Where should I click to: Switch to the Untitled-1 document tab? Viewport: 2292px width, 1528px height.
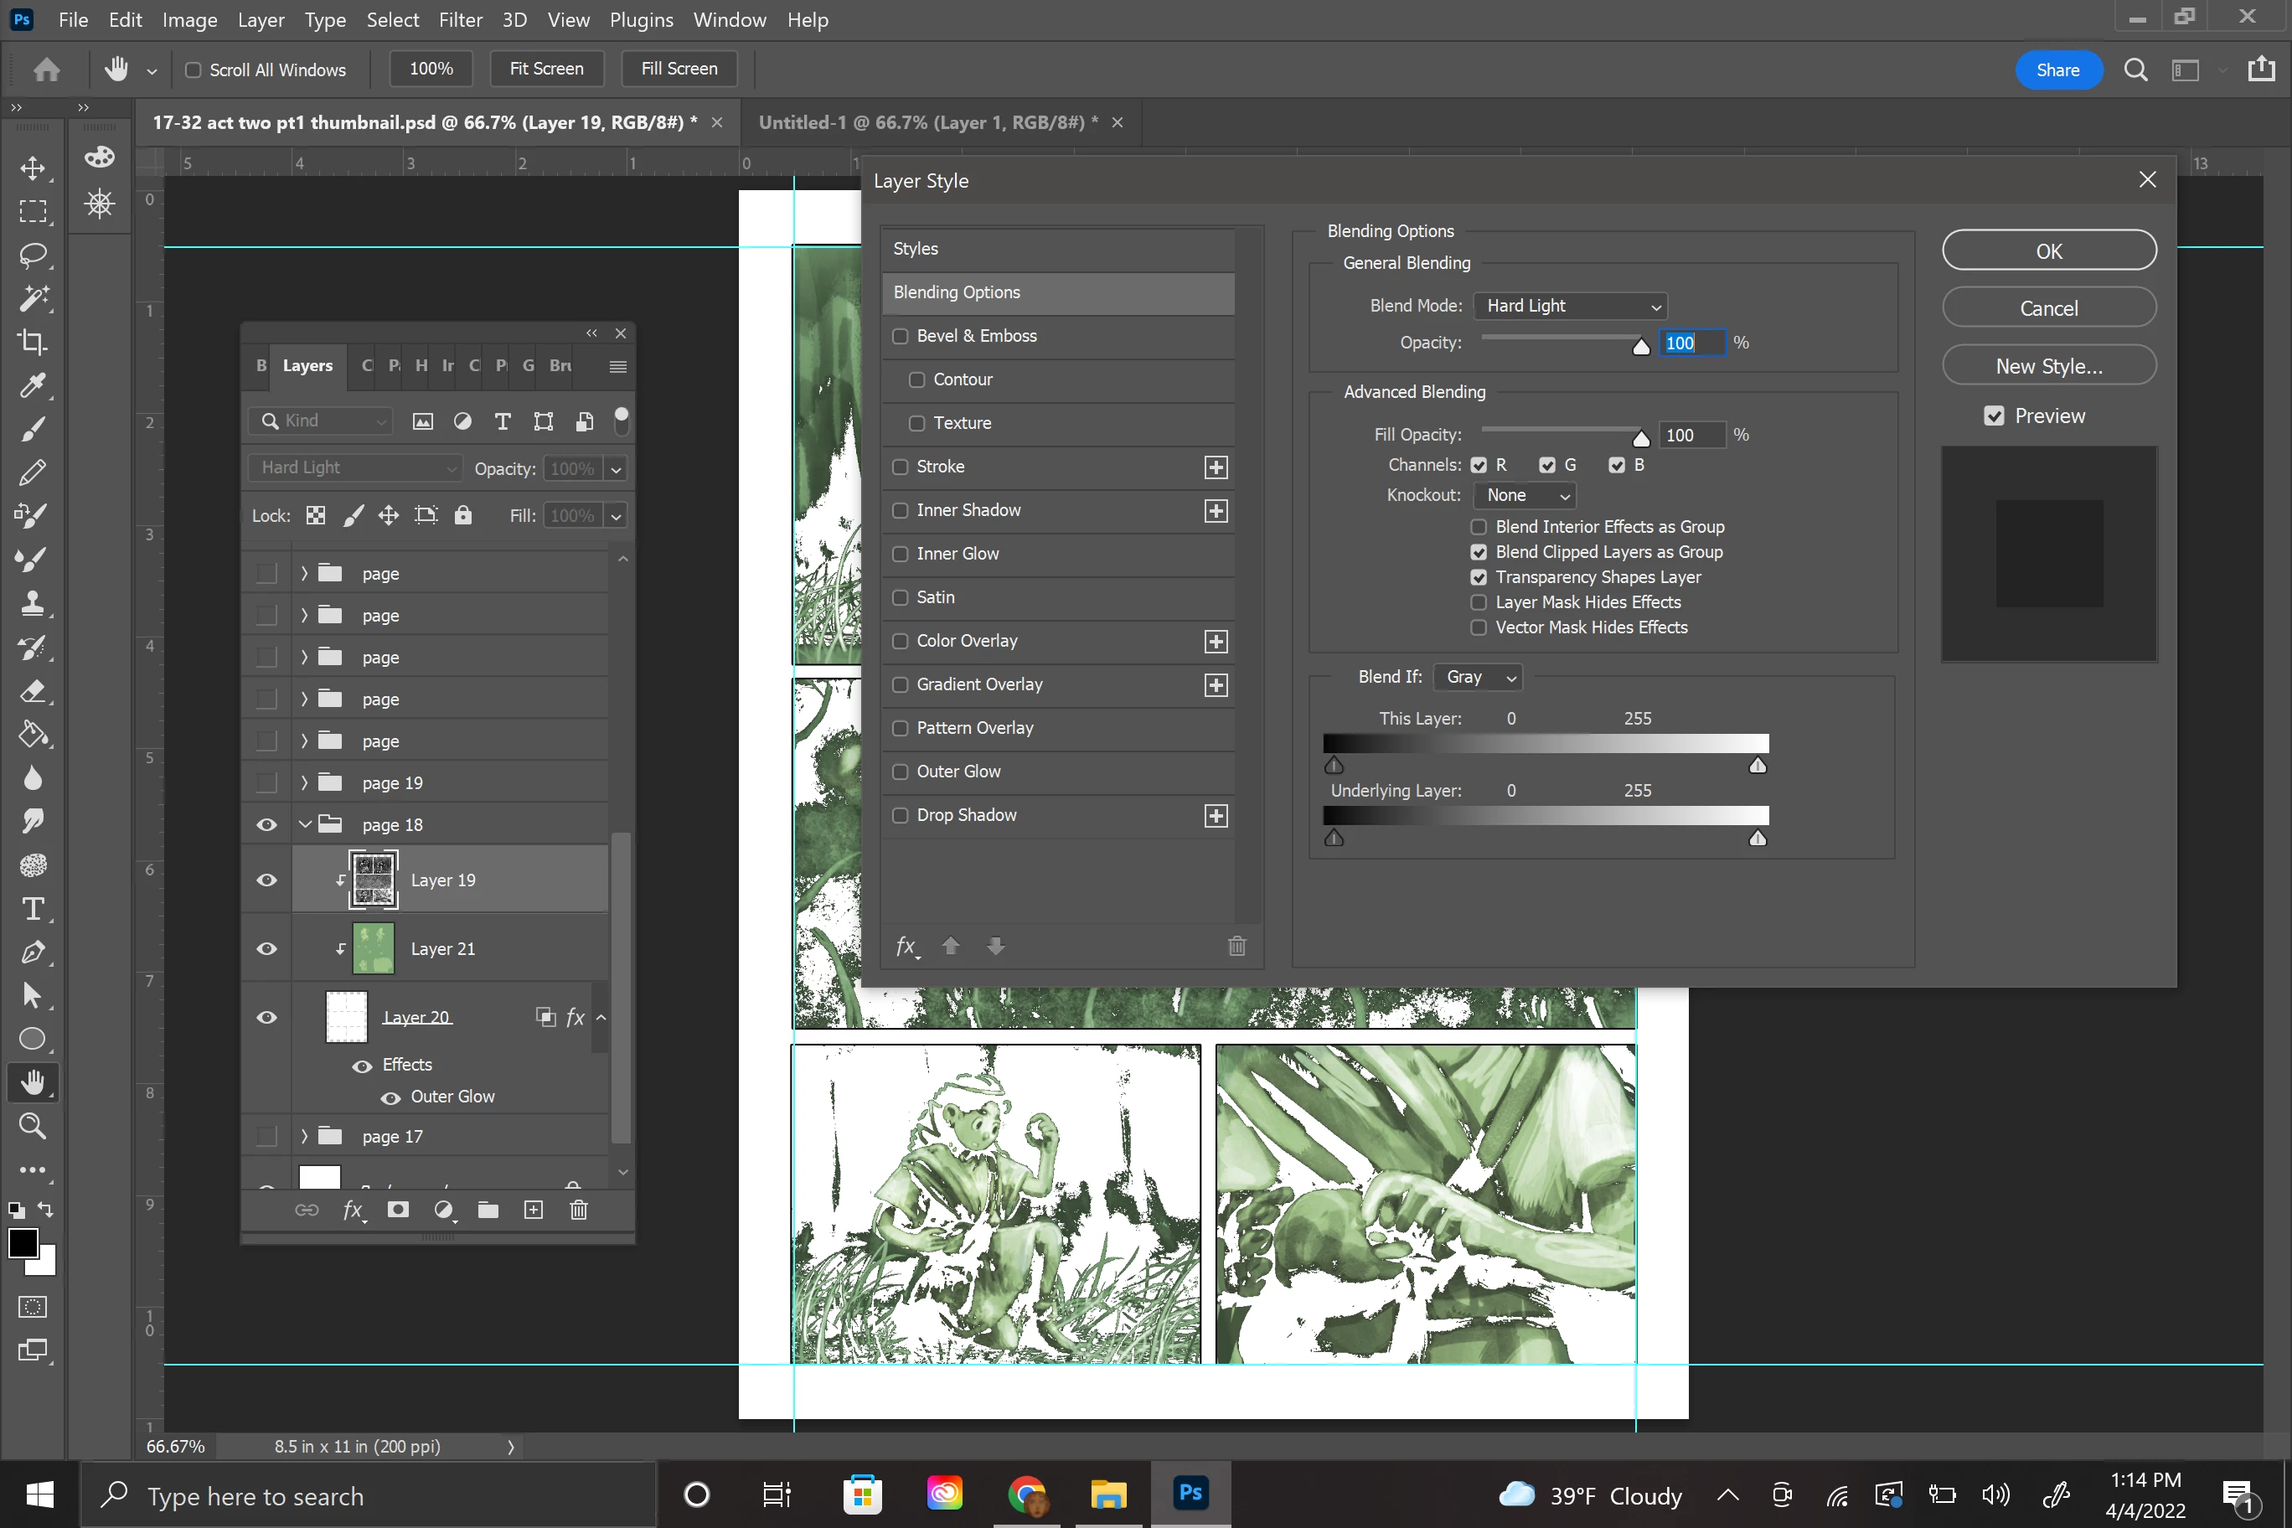click(x=927, y=123)
